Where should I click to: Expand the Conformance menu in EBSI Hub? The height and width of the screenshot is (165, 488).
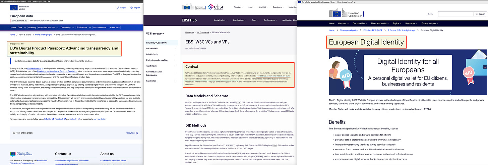(x=270, y=20)
